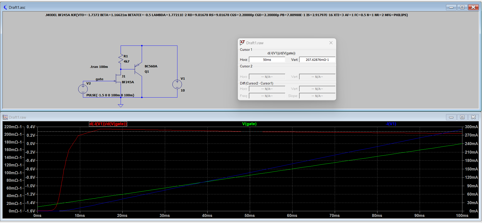Click the 0.0V label on voltage axis
The image size is (482, 223).
pyautogui.click(x=31, y=144)
